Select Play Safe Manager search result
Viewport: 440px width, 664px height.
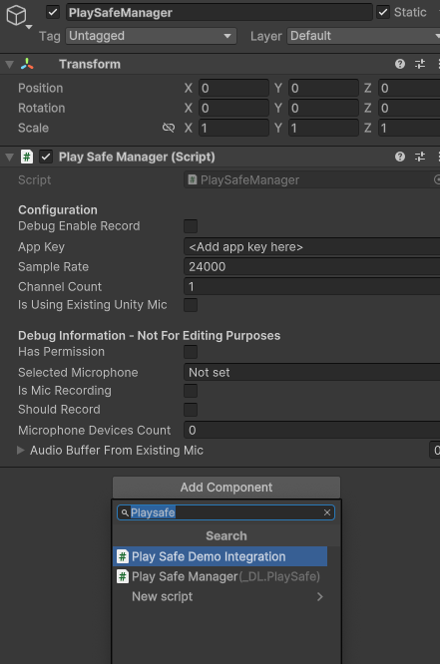(220, 576)
